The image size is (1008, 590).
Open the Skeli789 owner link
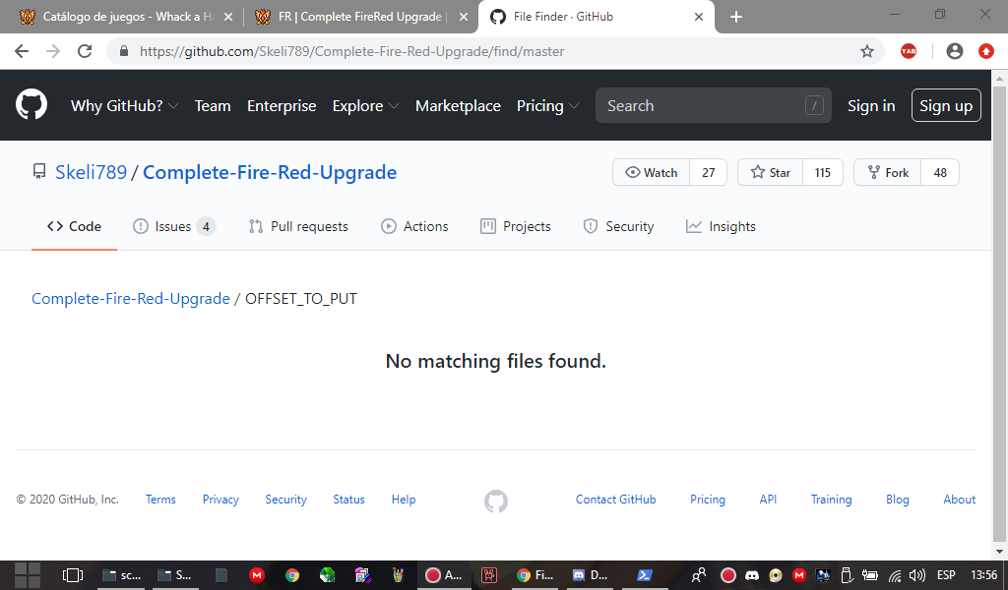tap(91, 172)
